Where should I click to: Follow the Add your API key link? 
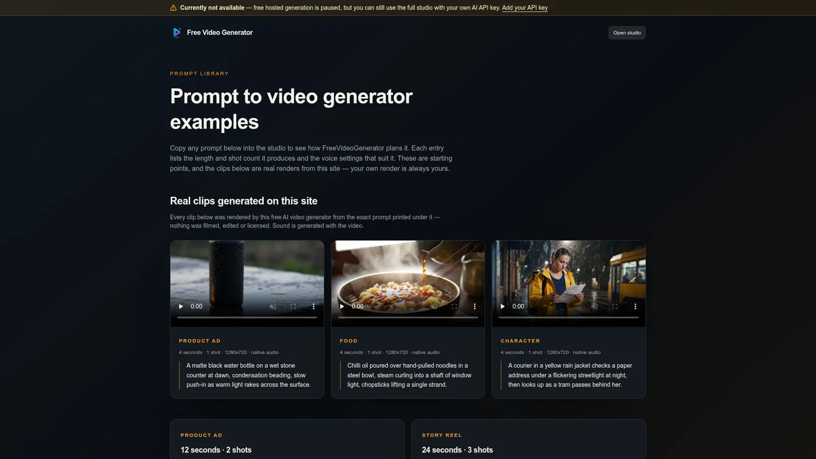pos(525,8)
